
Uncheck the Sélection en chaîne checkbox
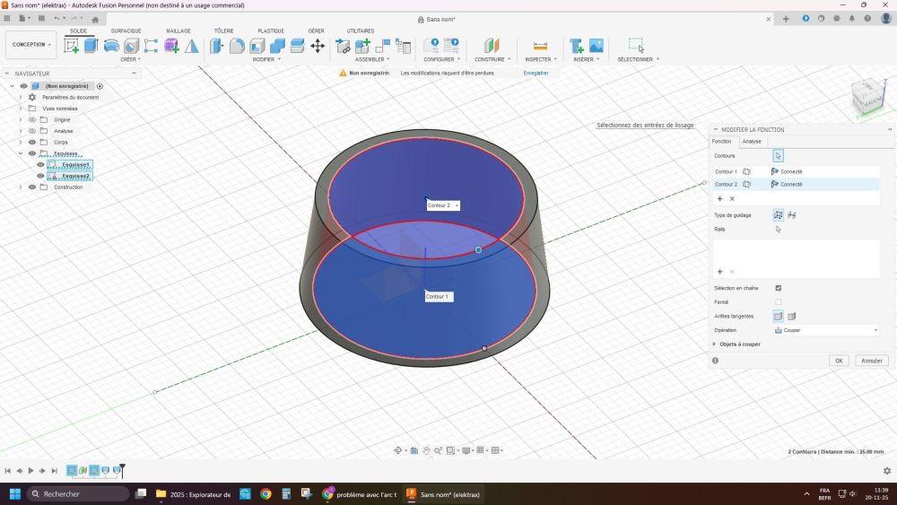(x=778, y=288)
